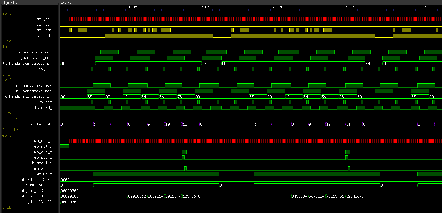Select rx_stb signal in rx group
This screenshot has height=213, width=442.
pyautogui.click(x=46, y=102)
